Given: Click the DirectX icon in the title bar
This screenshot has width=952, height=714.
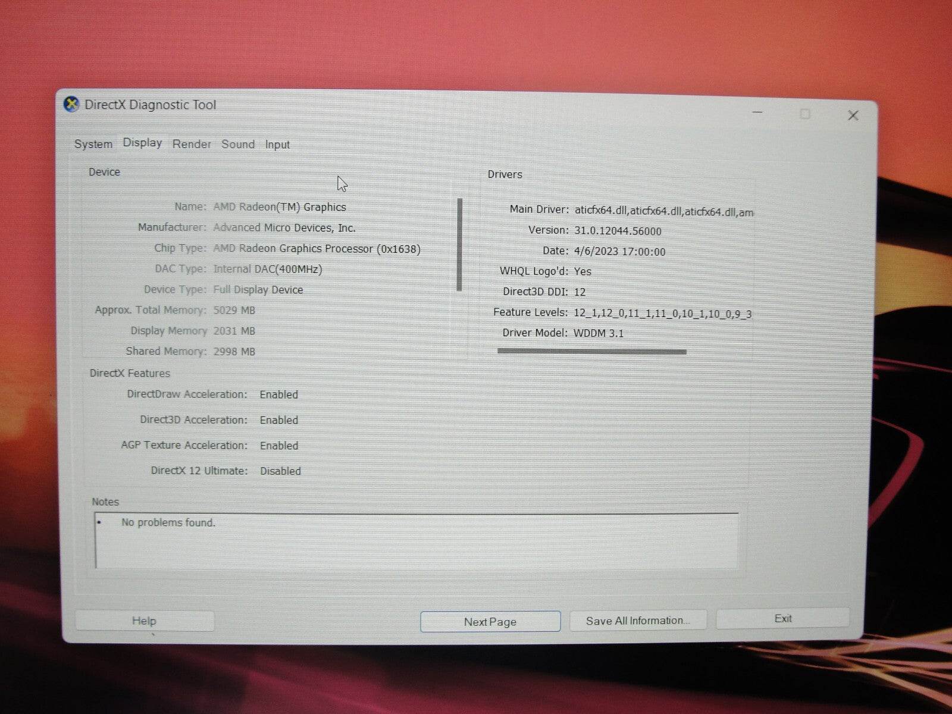Looking at the screenshot, I should (71, 105).
